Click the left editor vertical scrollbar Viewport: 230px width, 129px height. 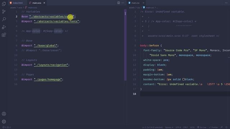pyautogui.click(x=125, y=45)
